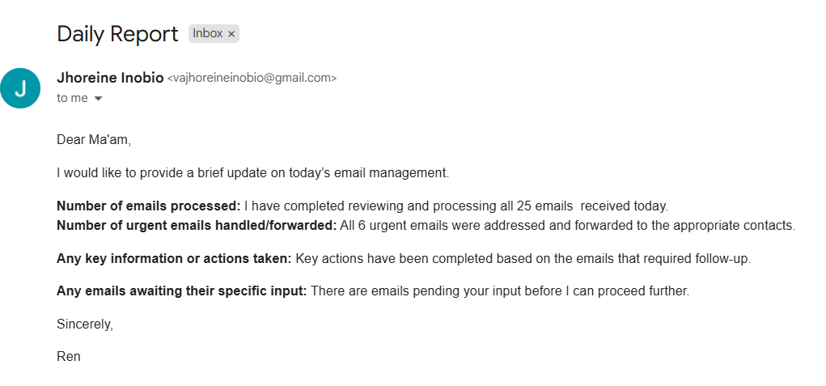
Task: Remove the Inbox label with its x
Action: (x=231, y=34)
